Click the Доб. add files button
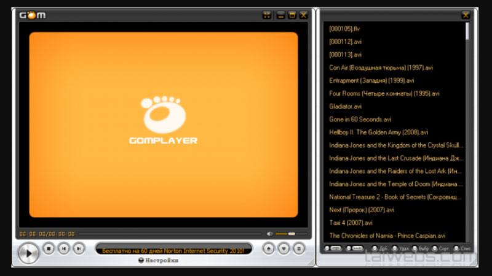 pyautogui.click(x=379, y=248)
